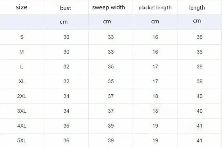Click the M size row label
Viewport: 222px width, 148px height.
(22, 52)
